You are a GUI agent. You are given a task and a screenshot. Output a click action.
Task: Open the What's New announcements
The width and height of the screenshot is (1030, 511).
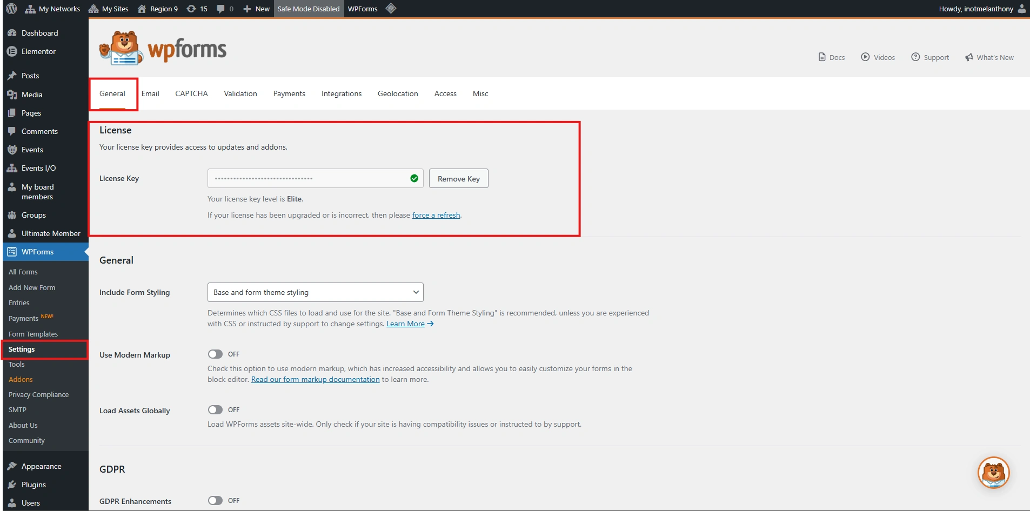coord(989,57)
